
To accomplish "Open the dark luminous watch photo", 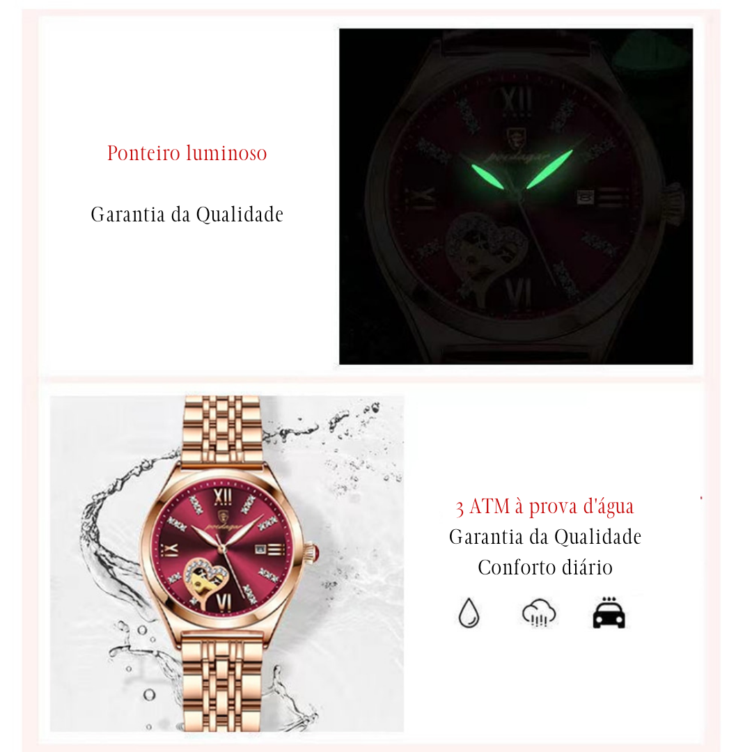I will 516,196.
